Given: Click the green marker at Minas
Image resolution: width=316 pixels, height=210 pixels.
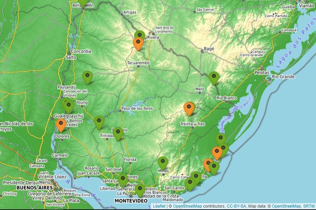Looking at the screenshot, I should pos(163,162).
